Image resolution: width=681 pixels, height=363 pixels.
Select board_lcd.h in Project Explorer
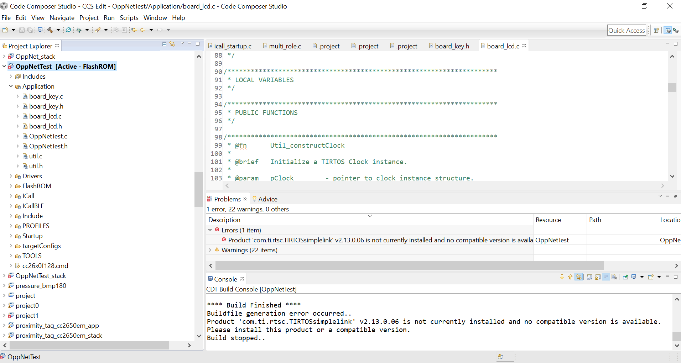[46, 126]
